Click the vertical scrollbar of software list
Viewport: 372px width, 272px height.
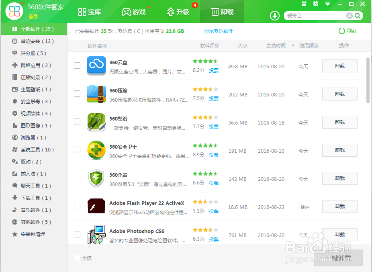point(368,80)
